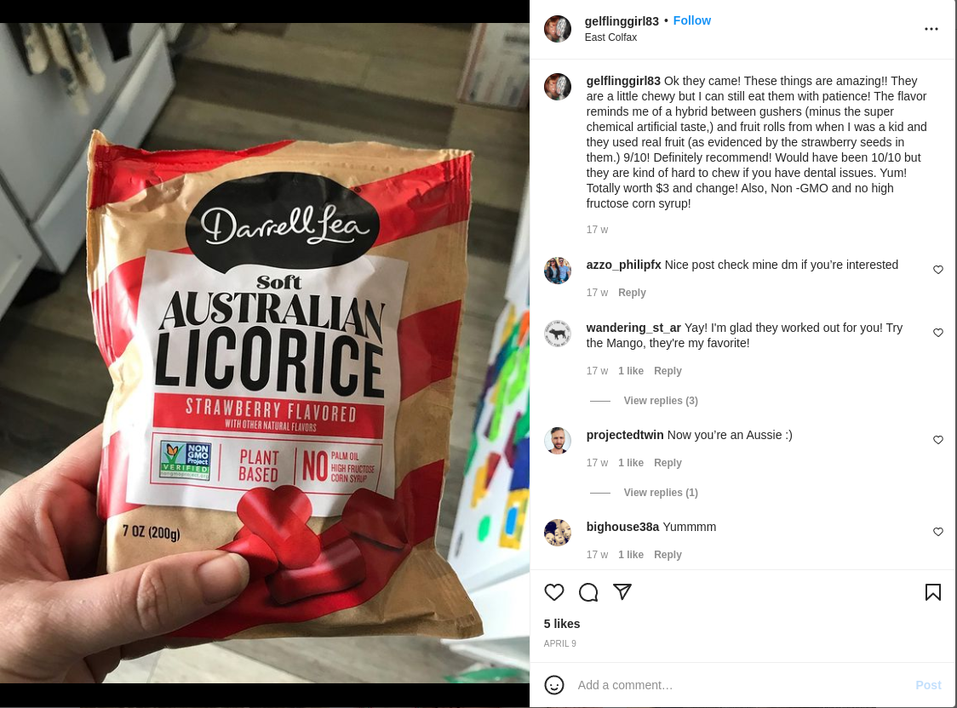This screenshot has height=708, width=957.
Task: Expand View replies (3) under wandering_st_ar
Action: 661,401
